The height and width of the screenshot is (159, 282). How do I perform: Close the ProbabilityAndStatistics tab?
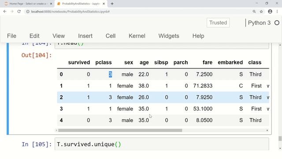point(104,4)
